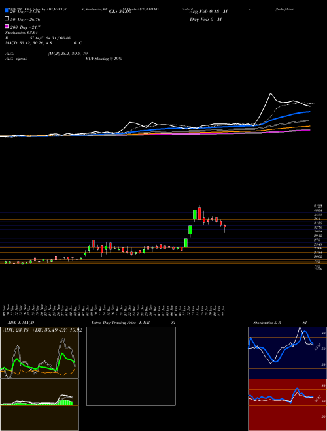
Task: Click the 'Day Vol: 0 M' label
Action: [206, 19]
